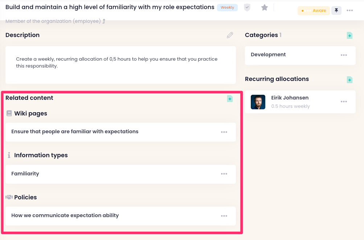This screenshot has width=364, height=240.
Task: Open options for the Familiarity information type
Action: tap(224, 174)
